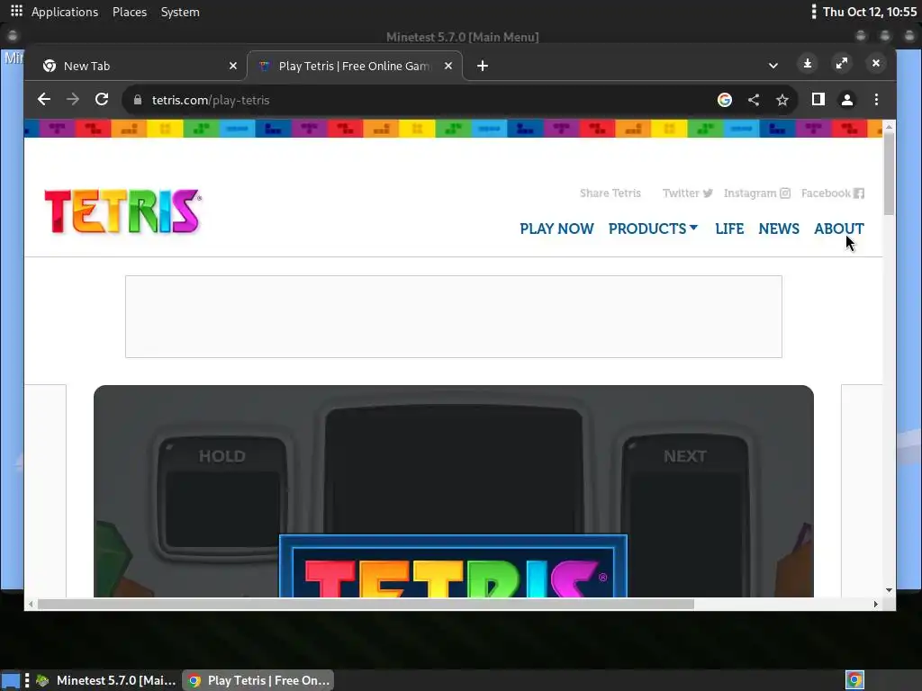
Task: Open the Twitter link
Action: 687,193
